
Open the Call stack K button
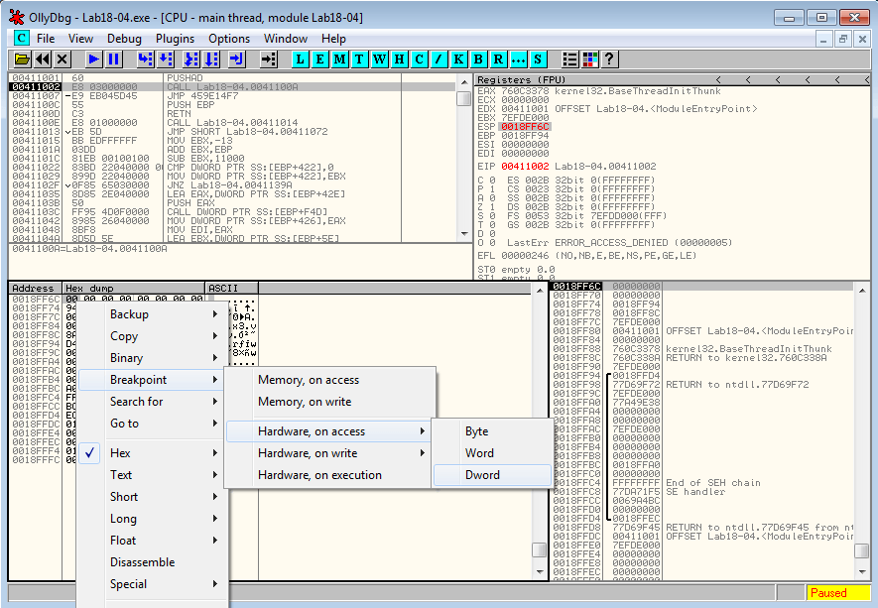pyautogui.click(x=458, y=60)
